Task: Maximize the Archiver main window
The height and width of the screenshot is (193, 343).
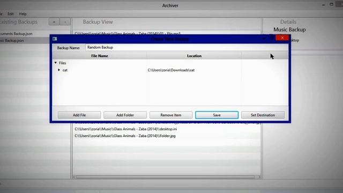Action: click(332, 4)
